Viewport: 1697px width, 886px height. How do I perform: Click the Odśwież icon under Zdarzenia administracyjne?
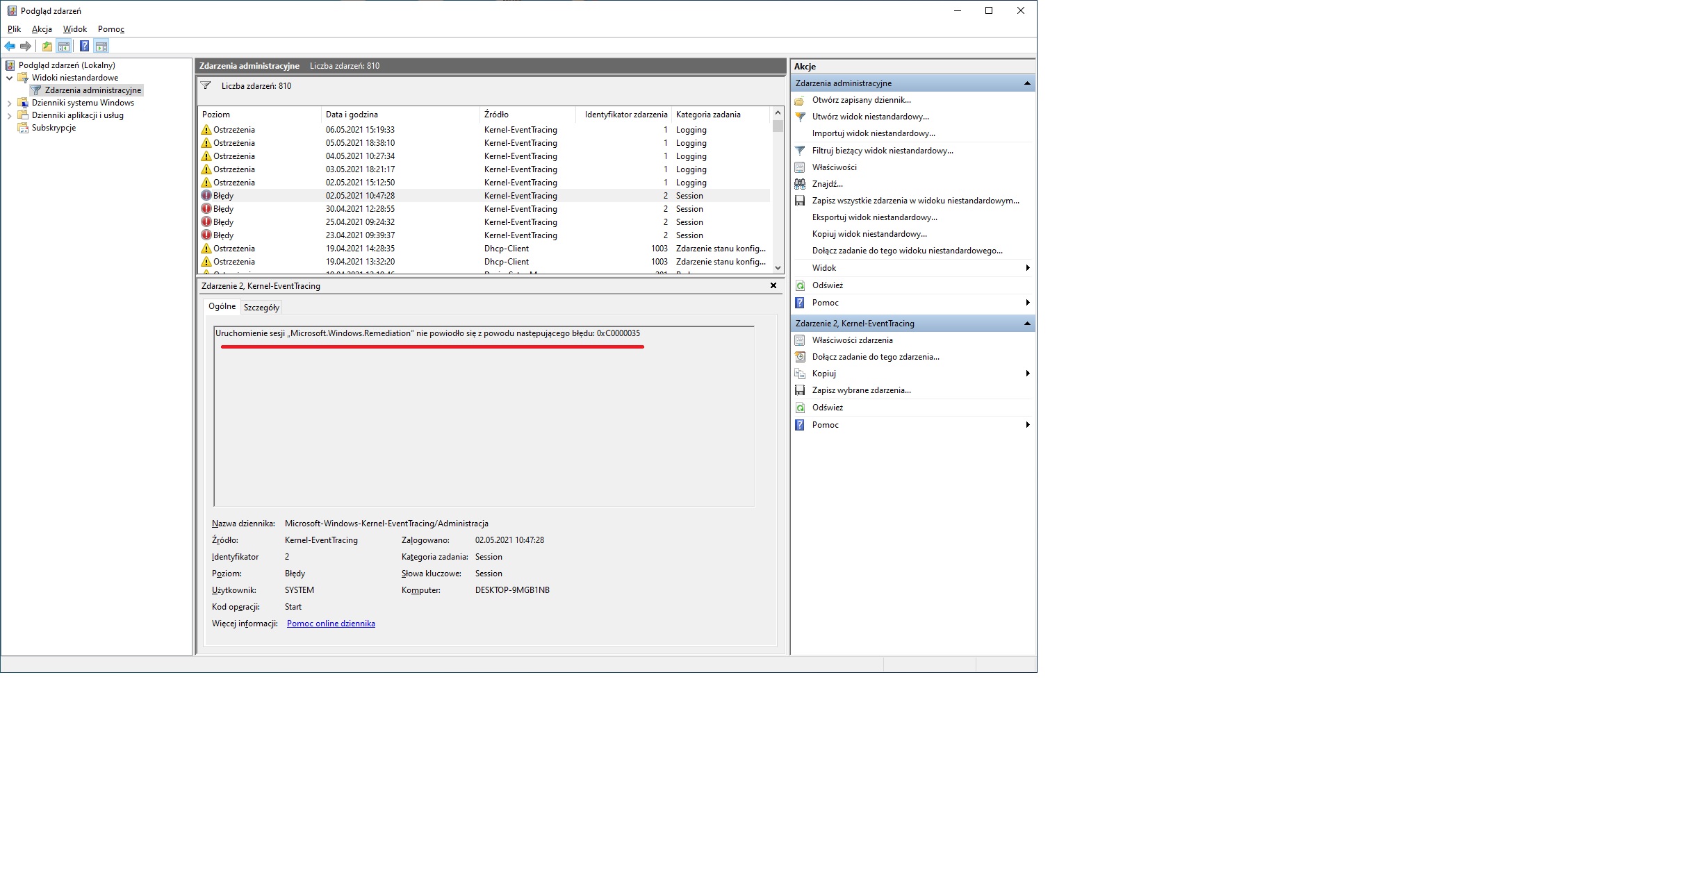point(800,285)
